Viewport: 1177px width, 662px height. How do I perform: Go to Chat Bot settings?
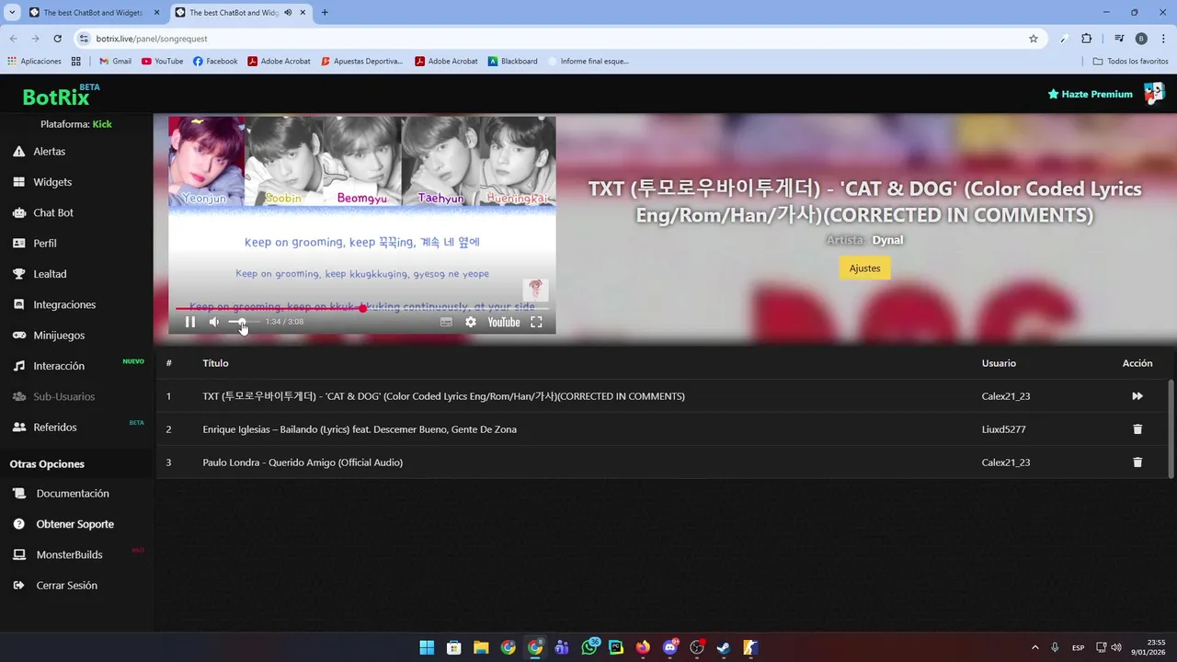[x=53, y=212]
